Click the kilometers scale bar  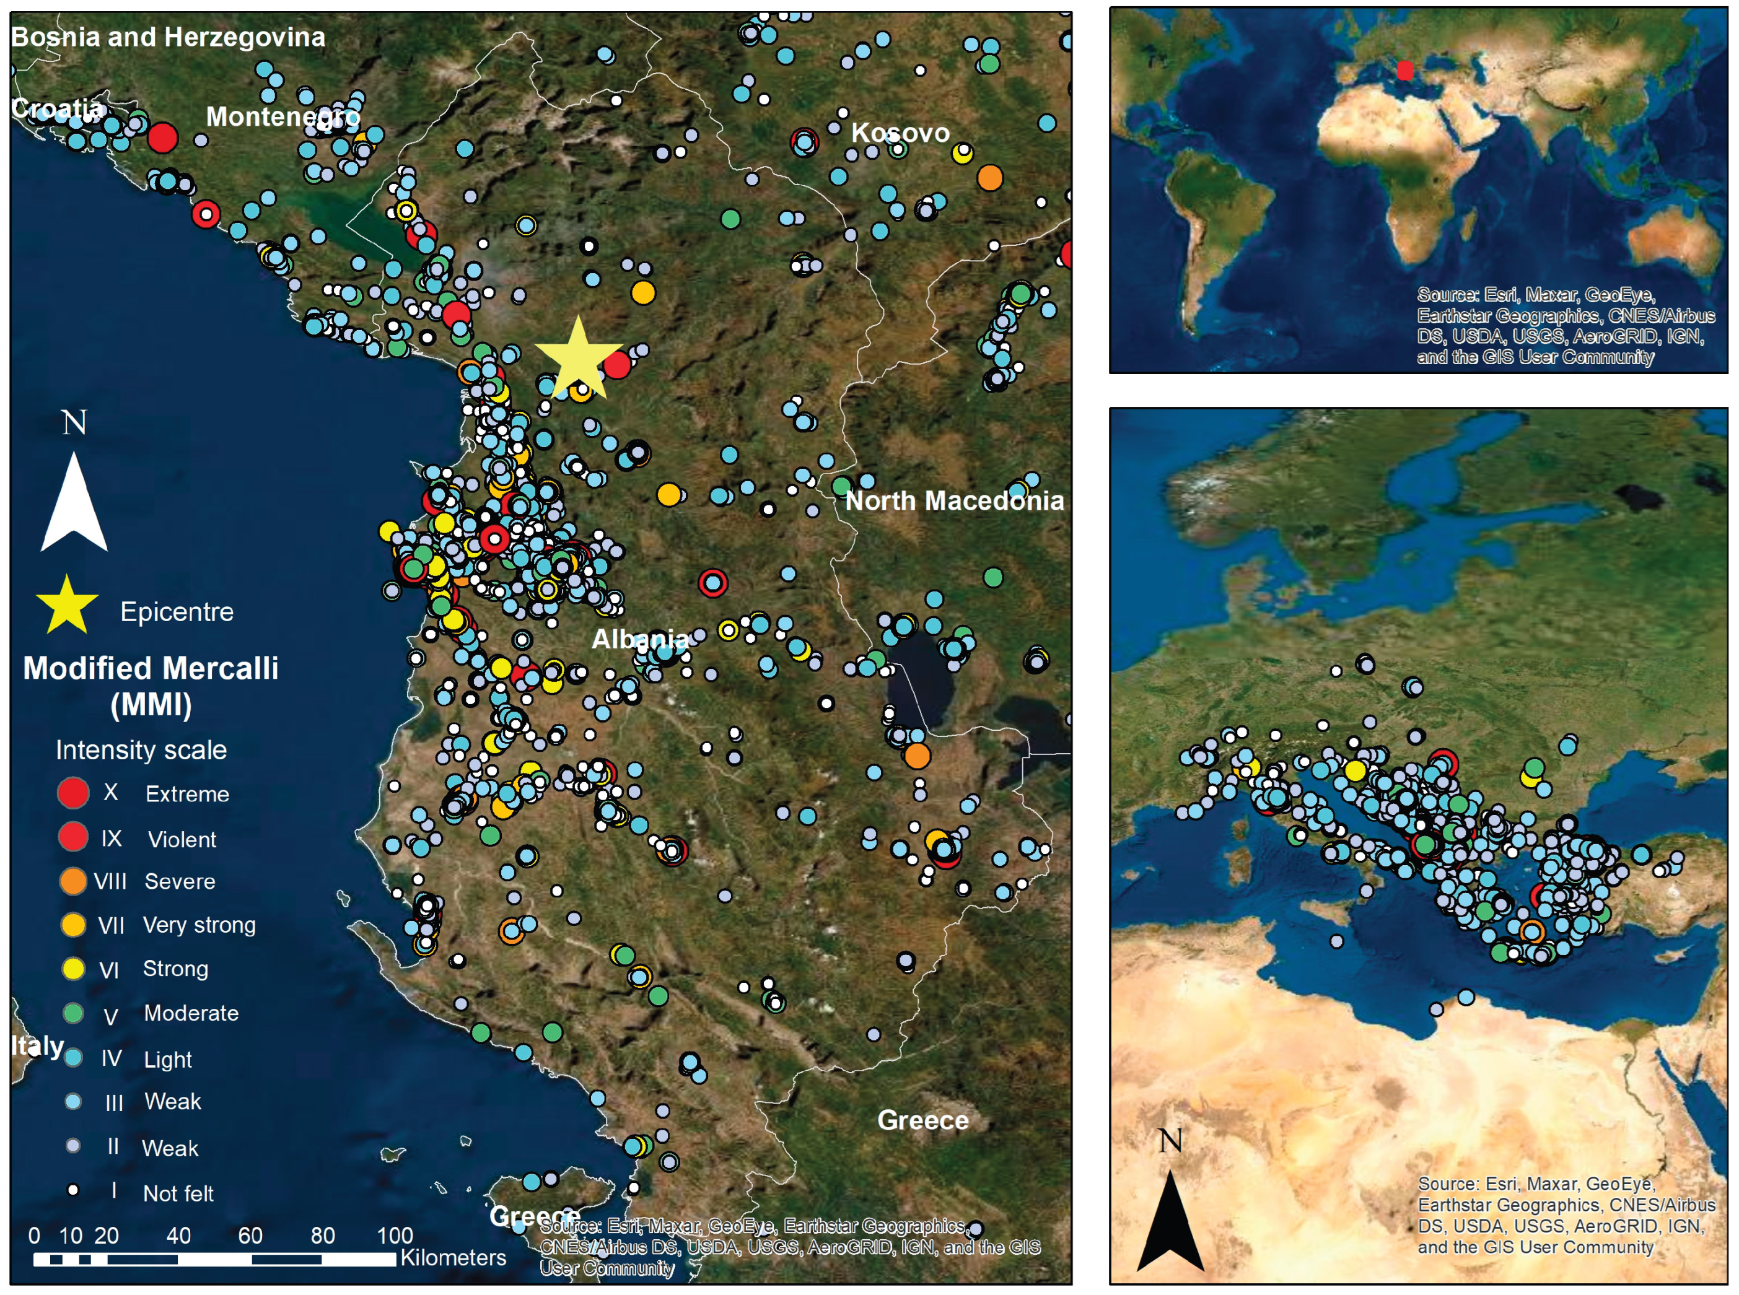pos(214,1259)
